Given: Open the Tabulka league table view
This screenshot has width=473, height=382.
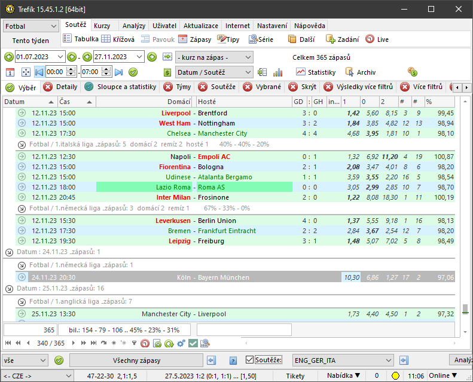Looking at the screenshot, I should tap(81, 39).
